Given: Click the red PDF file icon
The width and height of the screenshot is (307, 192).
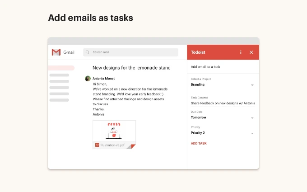Looking at the screenshot, I should click(97, 145).
